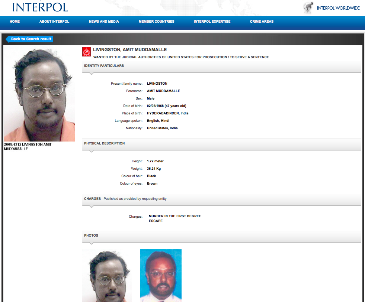Click language value English, Hindi
Screen dimensions: 365x302
[158, 121]
